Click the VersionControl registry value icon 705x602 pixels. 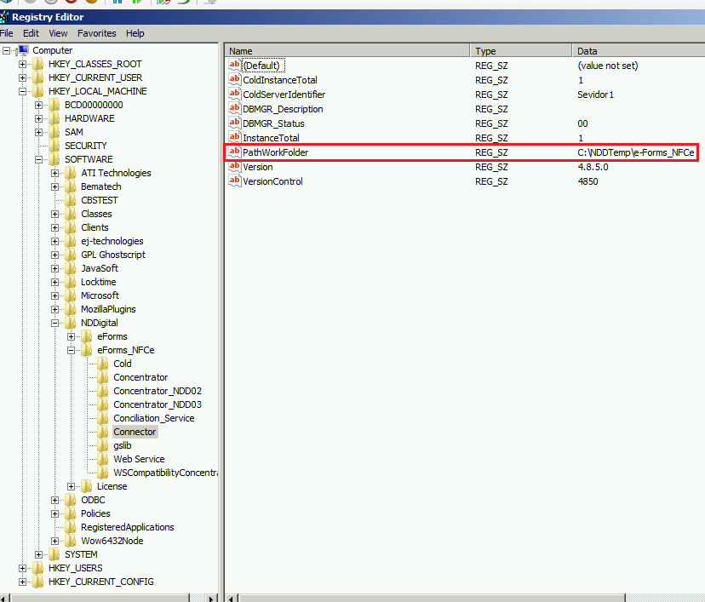235,181
